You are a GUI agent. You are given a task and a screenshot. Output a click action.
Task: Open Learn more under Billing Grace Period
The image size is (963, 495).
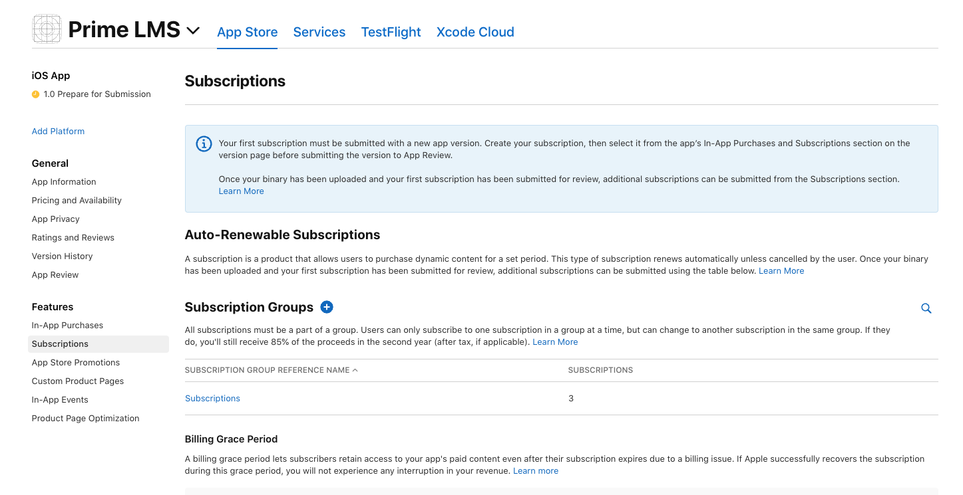coord(535,471)
